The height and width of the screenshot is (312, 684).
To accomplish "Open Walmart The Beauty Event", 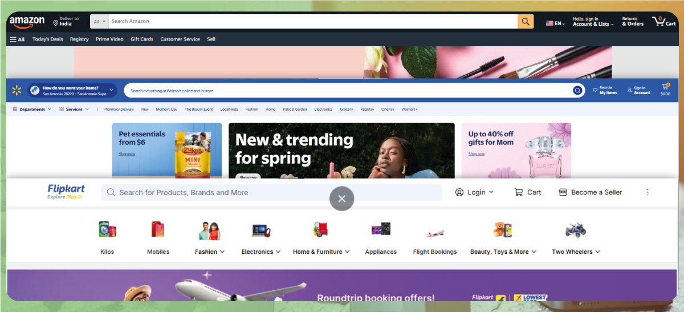I will coord(198,109).
